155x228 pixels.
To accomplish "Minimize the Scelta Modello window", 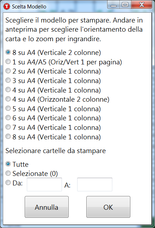I will click(x=113, y=5).
